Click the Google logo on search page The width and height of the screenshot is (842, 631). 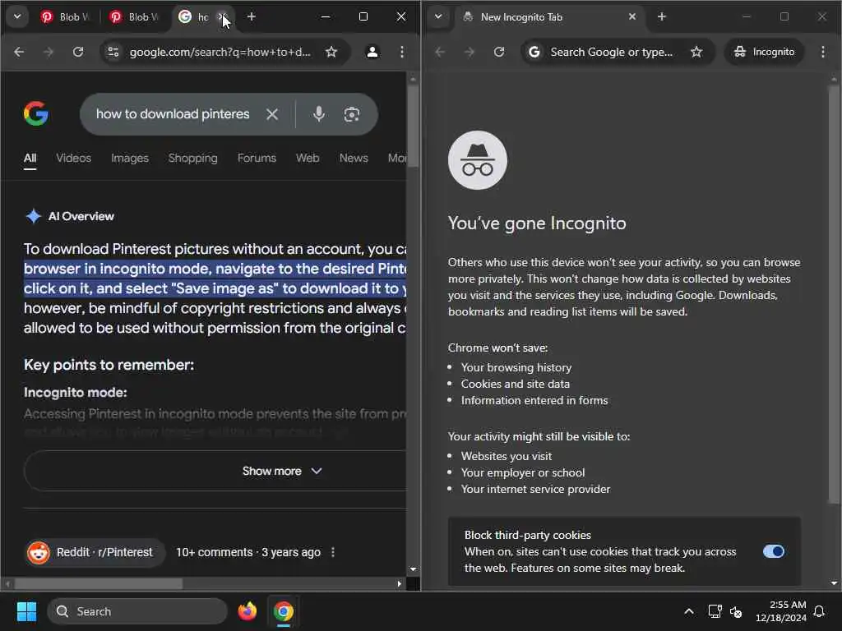tap(36, 113)
